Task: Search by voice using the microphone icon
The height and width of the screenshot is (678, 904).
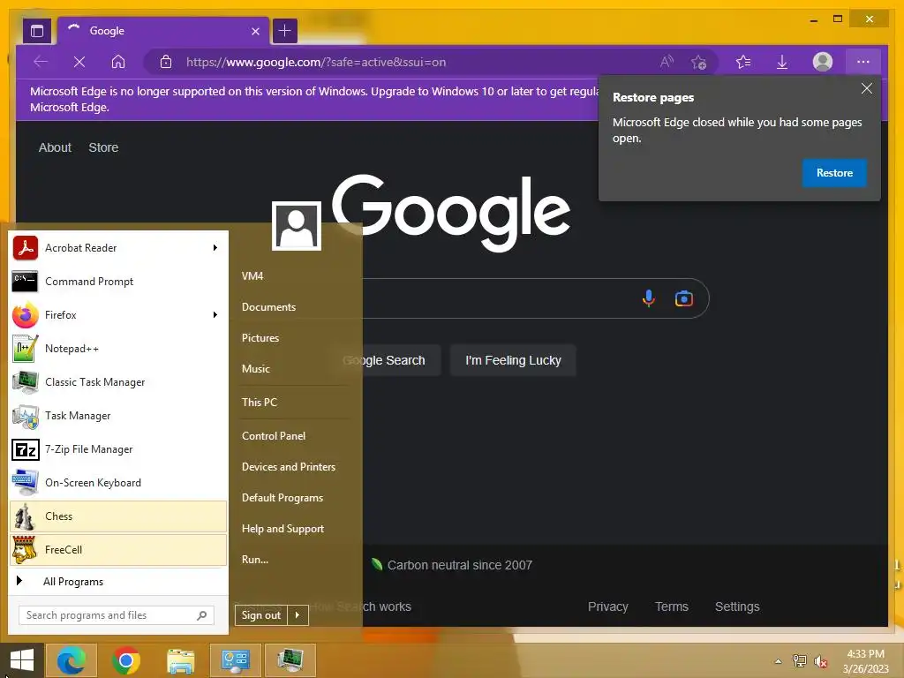Action: pos(649,298)
